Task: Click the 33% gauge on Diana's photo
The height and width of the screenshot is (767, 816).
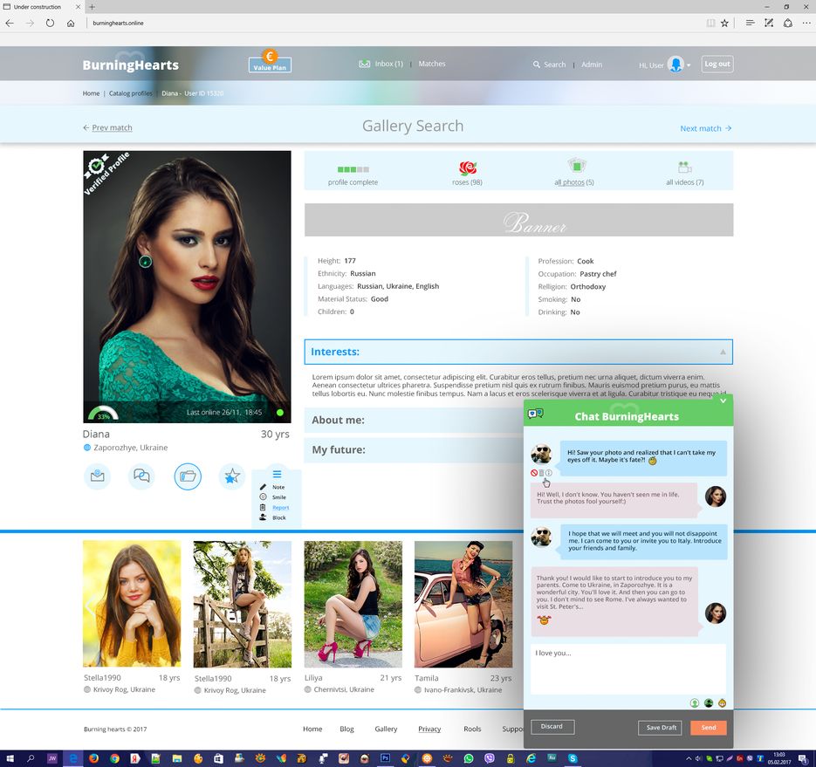Action: coord(103,413)
